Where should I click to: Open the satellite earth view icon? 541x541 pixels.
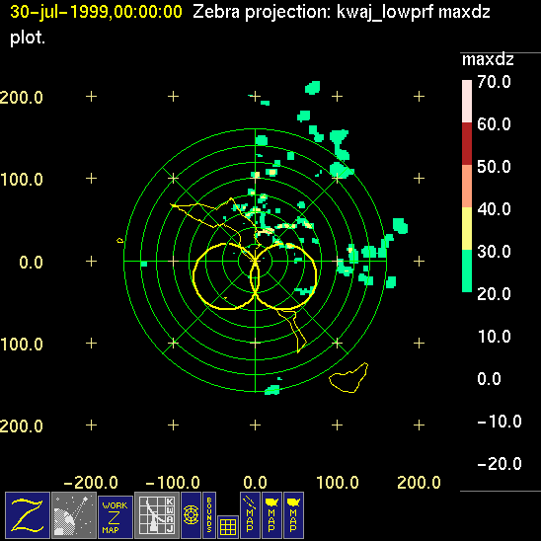pos(74,515)
